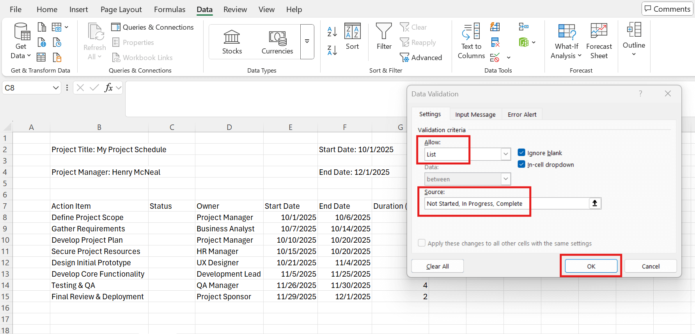Expand the Outline group

click(x=634, y=39)
